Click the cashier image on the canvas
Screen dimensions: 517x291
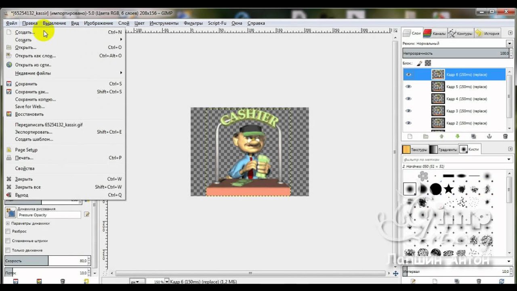pos(249,152)
